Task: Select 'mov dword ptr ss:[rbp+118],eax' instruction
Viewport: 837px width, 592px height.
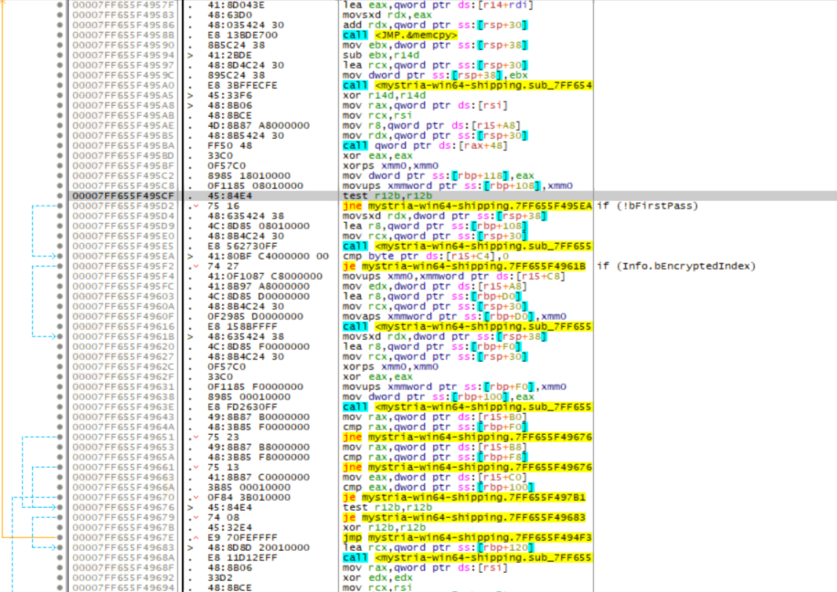Action: coord(439,175)
